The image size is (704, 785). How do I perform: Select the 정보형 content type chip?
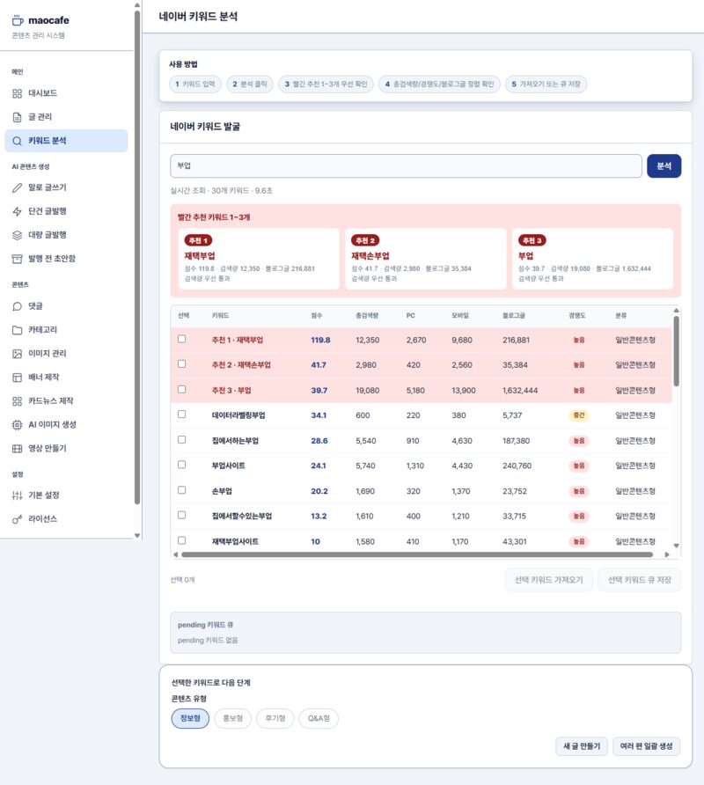(190, 718)
